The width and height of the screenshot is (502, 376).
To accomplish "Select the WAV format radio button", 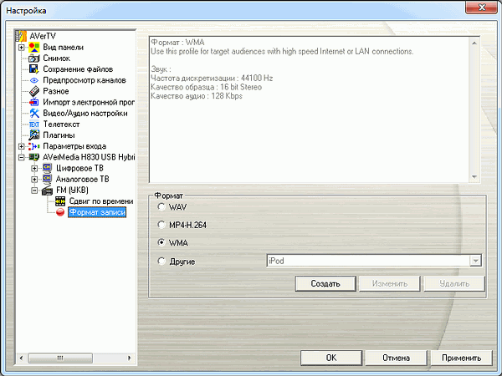I will [x=161, y=206].
